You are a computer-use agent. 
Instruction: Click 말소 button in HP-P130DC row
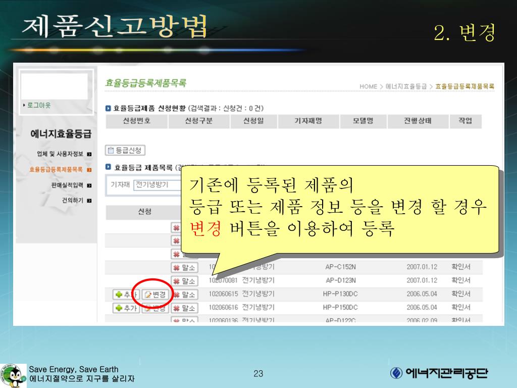[x=184, y=295]
